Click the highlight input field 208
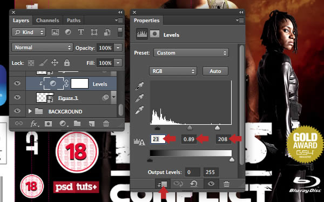 click(223, 139)
